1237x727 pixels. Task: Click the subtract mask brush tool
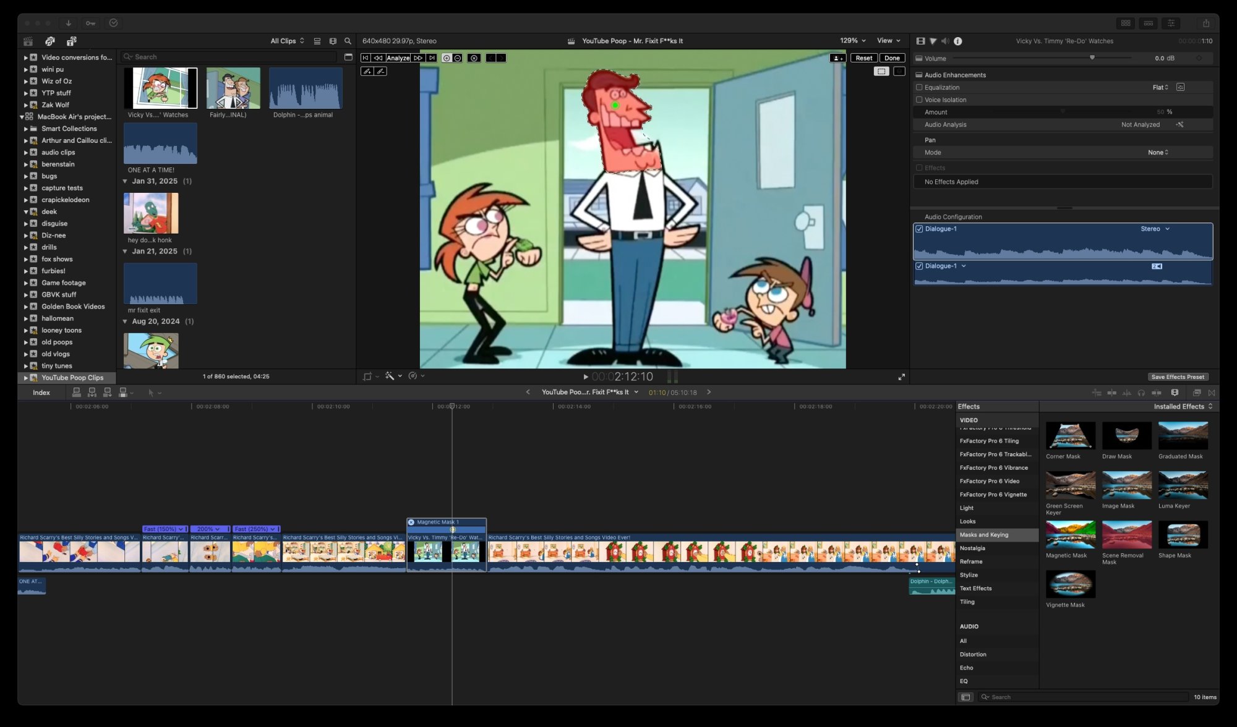381,71
